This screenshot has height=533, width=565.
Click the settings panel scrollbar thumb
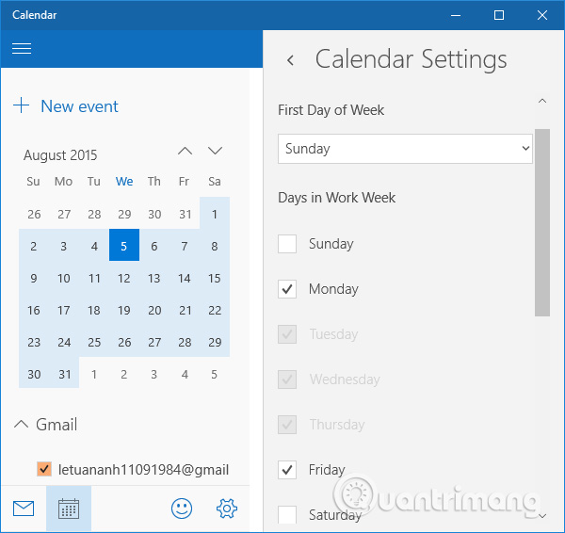pyautogui.click(x=542, y=222)
